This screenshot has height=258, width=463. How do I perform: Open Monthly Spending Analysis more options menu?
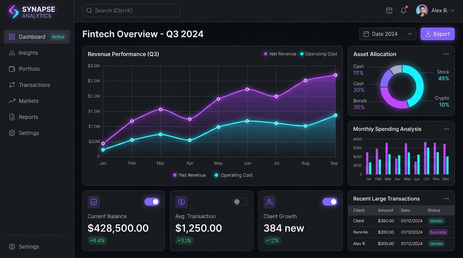(x=446, y=129)
